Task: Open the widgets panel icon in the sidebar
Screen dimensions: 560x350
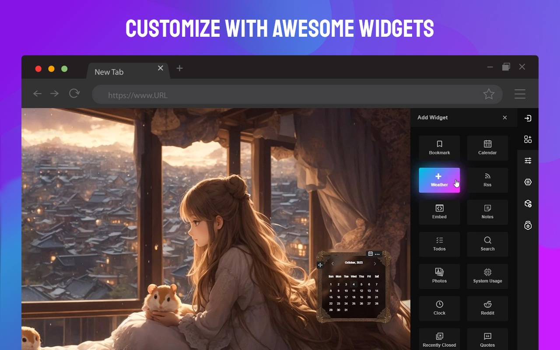Action: pos(528,139)
